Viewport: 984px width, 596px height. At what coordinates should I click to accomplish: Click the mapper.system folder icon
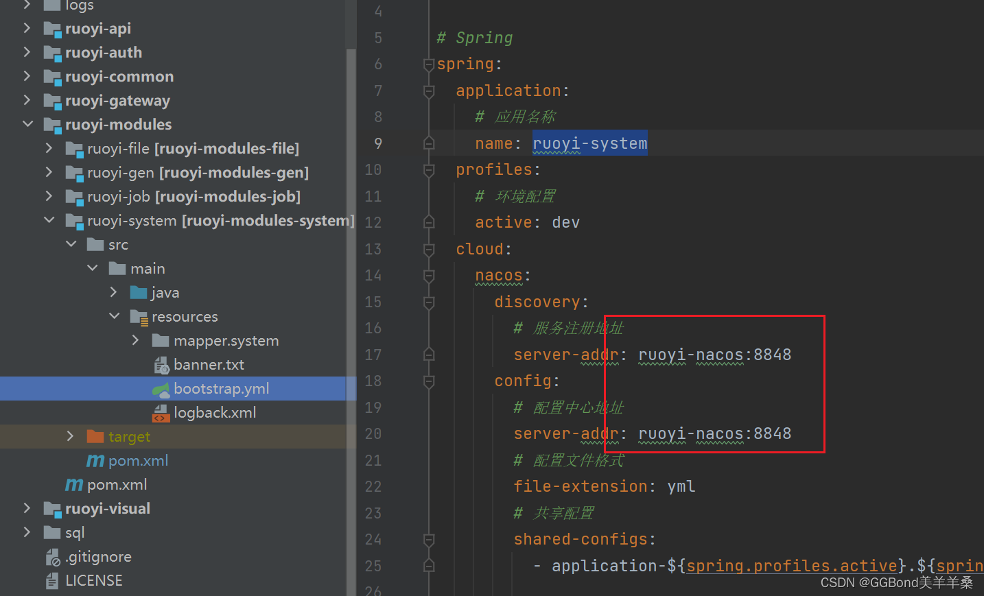tap(161, 341)
